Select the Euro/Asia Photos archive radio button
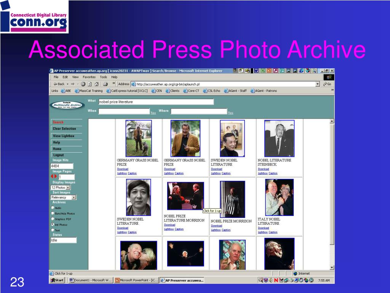The height and width of the screenshot is (293, 390). [x=53, y=213]
